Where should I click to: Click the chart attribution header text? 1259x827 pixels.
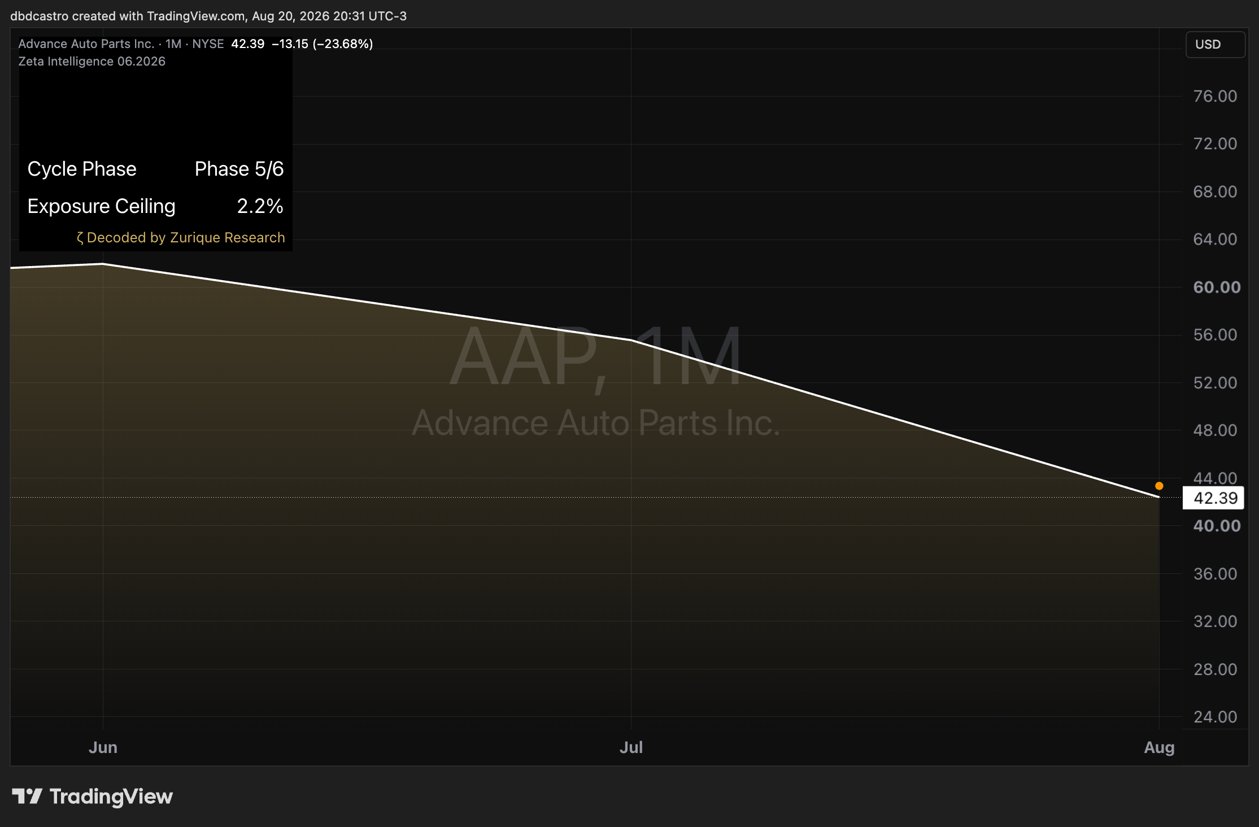pyautogui.click(x=208, y=16)
